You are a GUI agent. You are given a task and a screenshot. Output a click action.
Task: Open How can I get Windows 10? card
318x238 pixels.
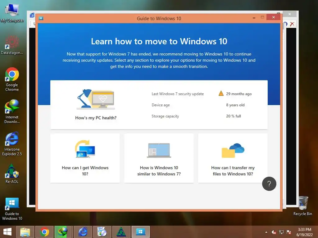pos(85,158)
